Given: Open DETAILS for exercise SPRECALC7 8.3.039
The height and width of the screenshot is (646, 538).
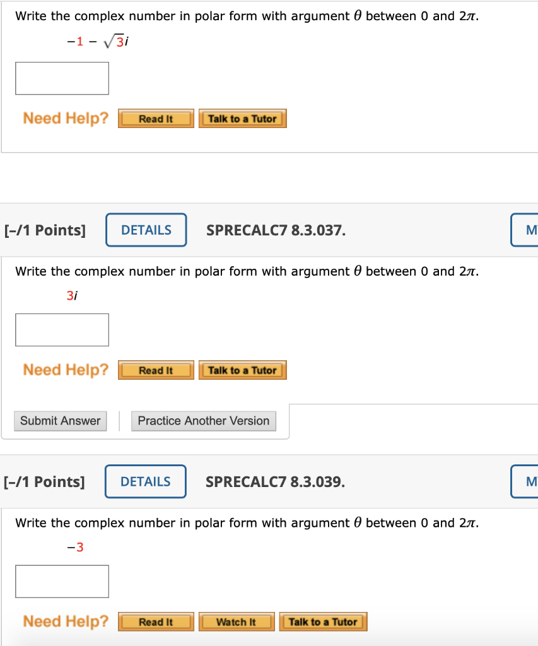Looking at the screenshot, I should point(145,481).
